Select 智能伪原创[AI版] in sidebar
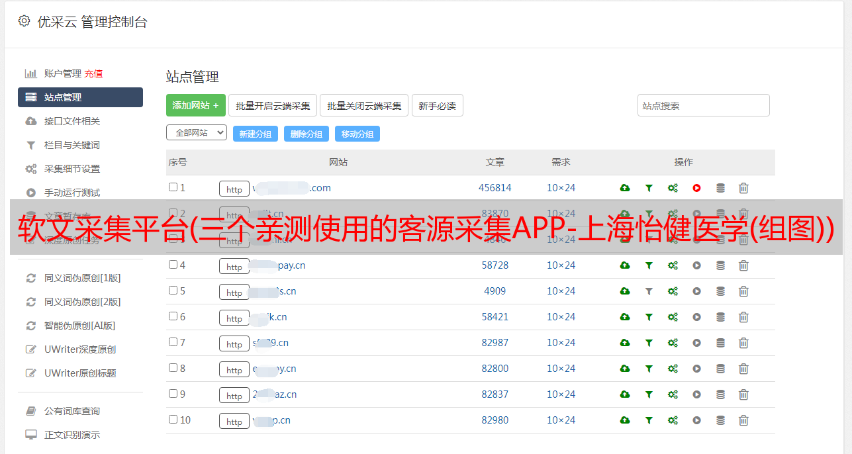This screenshot has width=852, height=454. tap(80, 326)
